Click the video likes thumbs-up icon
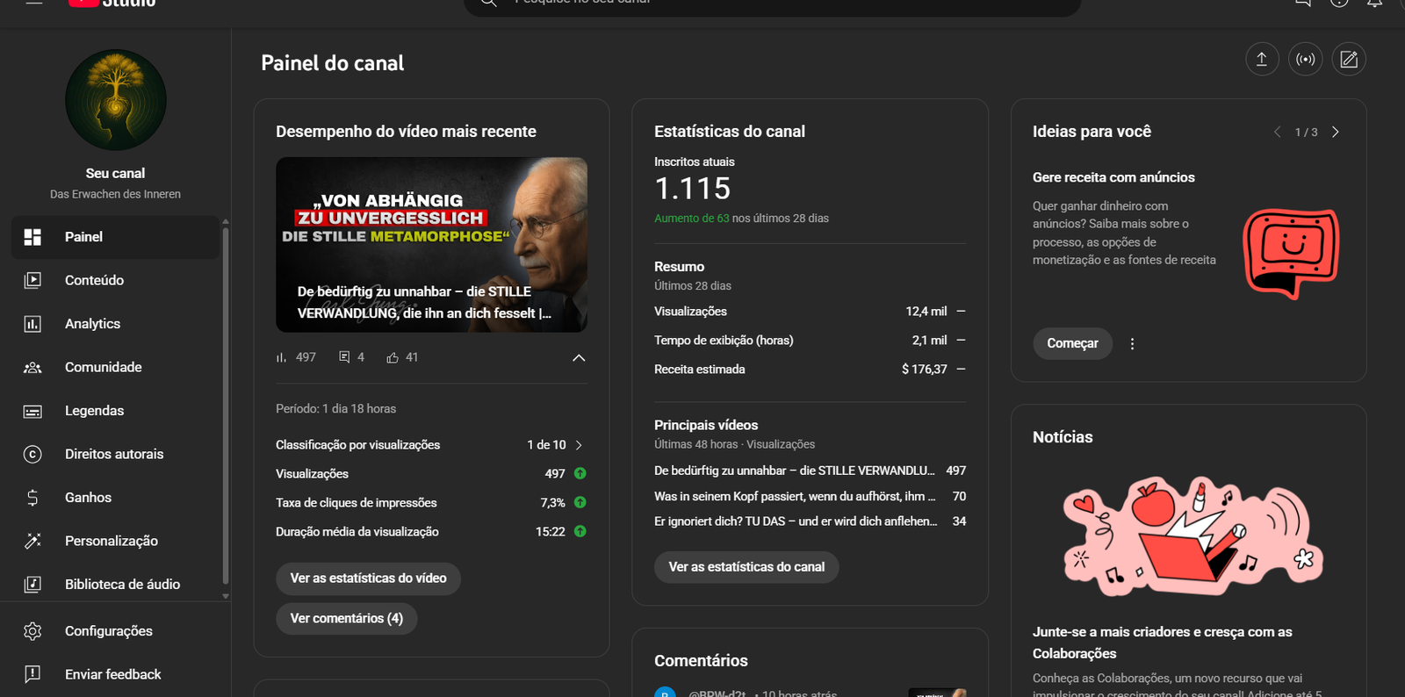 (x=393, y=358)
